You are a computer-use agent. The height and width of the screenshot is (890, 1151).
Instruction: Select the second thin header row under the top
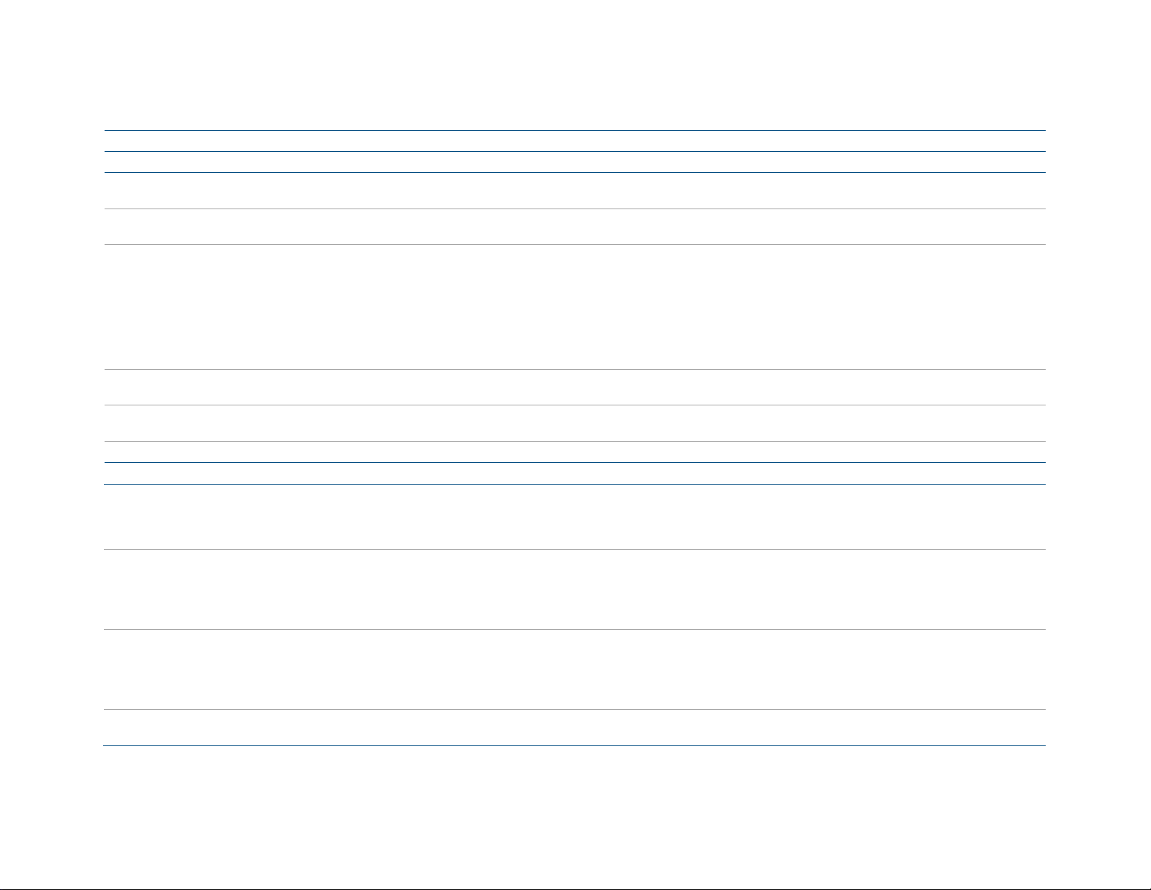pos(574,162)
